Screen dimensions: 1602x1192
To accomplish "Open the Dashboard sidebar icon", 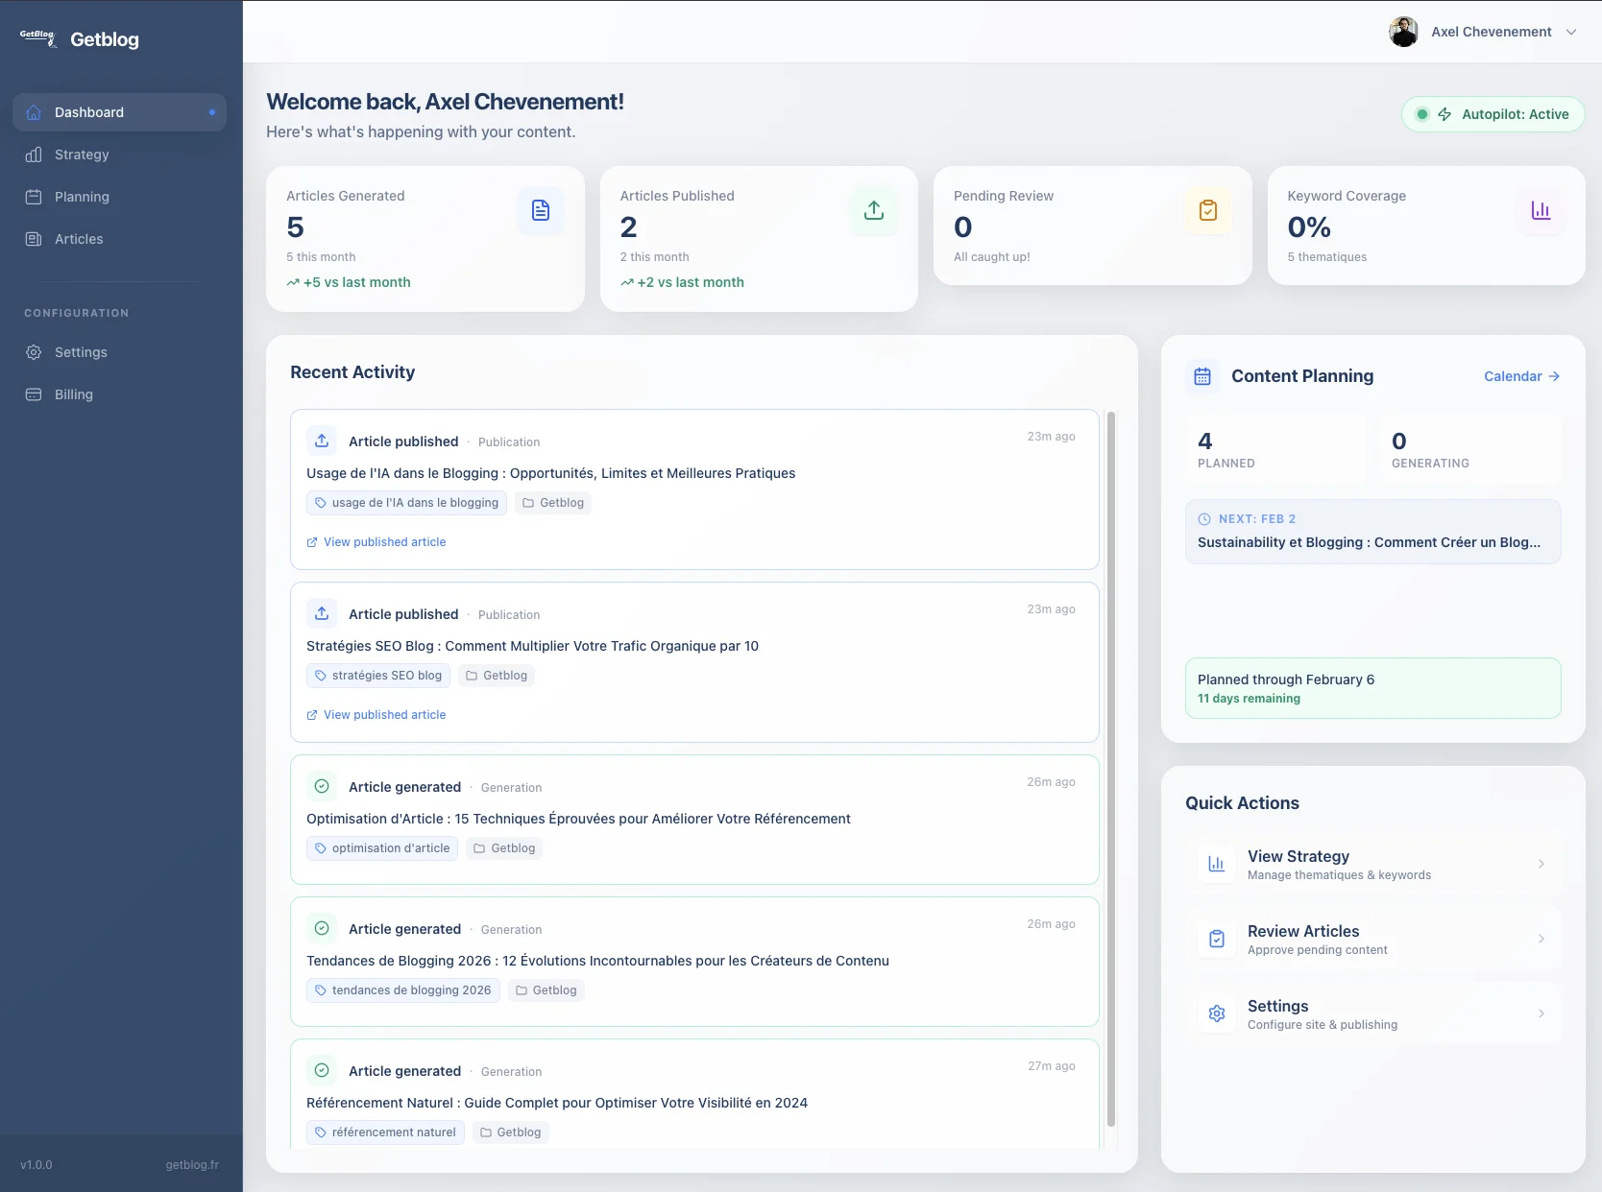I will [x=33, y=112].
